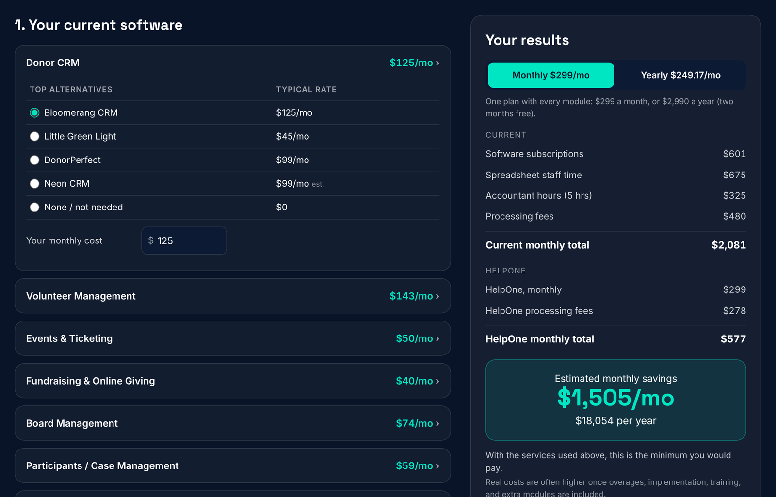Choose the Little Green Light option

(34, 137)
